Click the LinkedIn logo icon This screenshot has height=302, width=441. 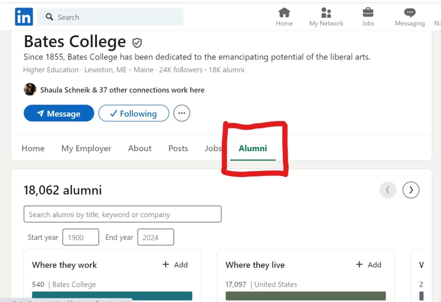(x=24, y=17)
